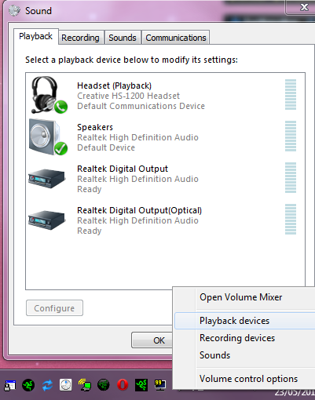Select the Realtek Digital Output device icon
Image resolution: width=315 pixels, height=400 pixels.
[46, 178]
